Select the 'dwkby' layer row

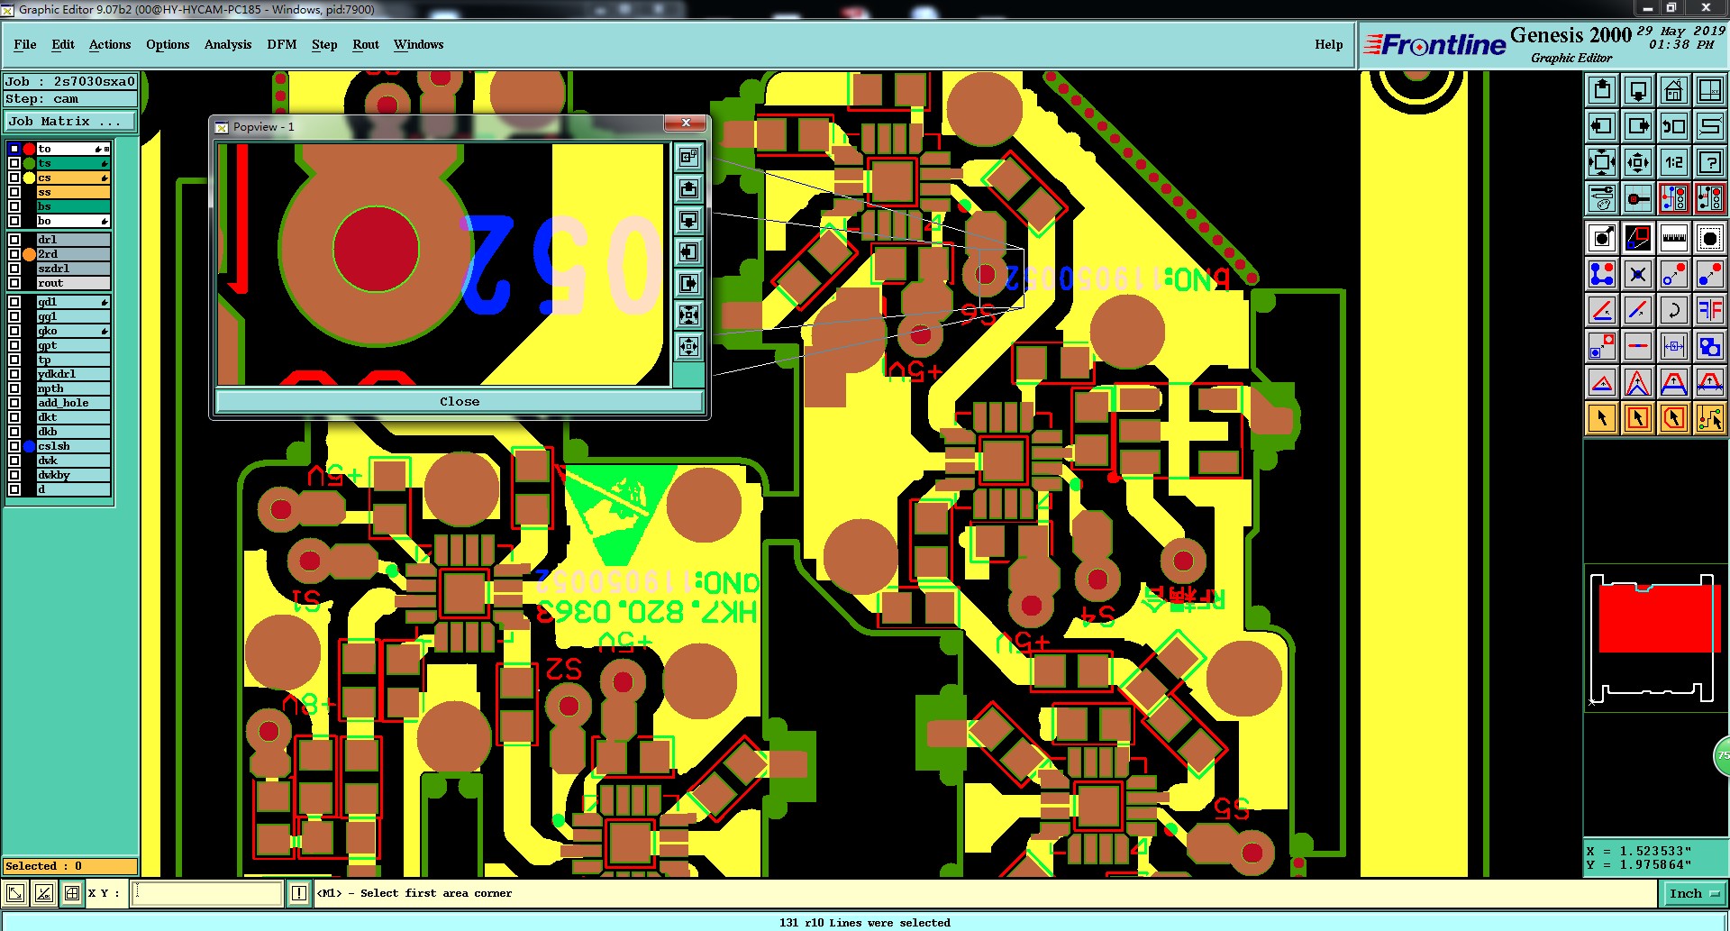click(73, 475)
